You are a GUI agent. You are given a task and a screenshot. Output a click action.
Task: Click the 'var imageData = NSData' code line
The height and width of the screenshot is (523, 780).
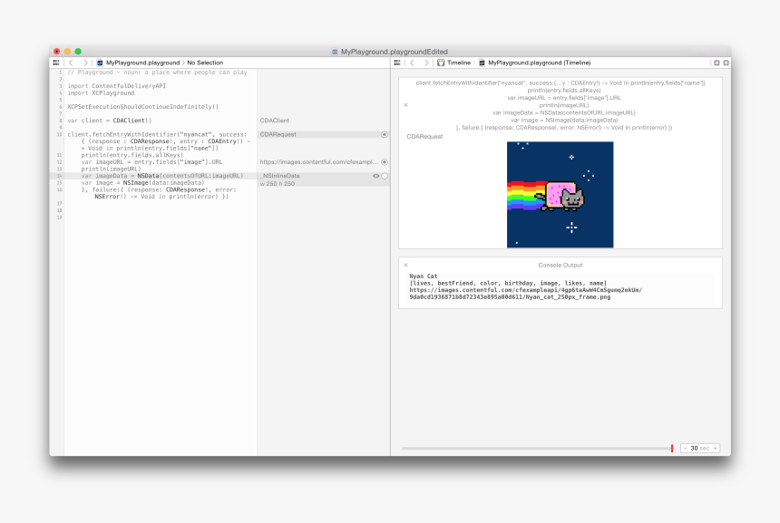coord(162,176)
